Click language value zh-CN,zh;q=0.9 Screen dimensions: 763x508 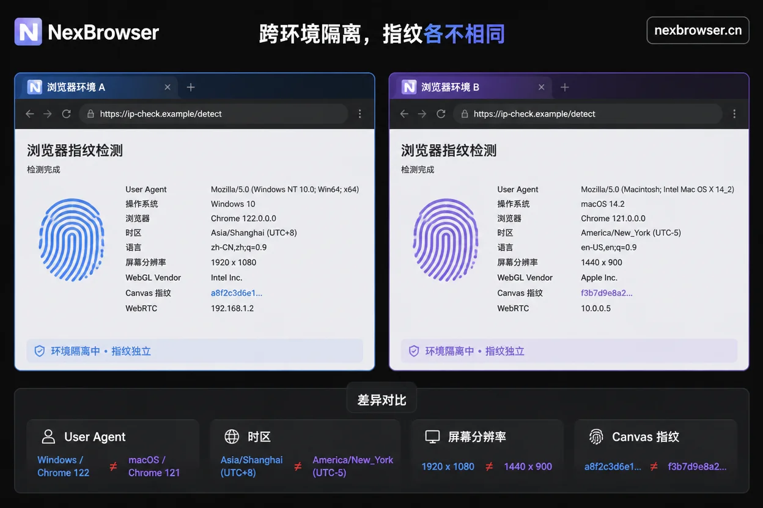(238, 248)
